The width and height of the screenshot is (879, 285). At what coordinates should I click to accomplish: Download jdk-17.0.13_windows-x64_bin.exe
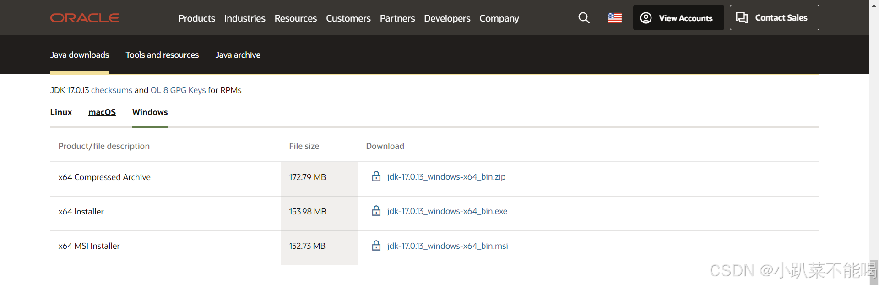tap(447, 211)
